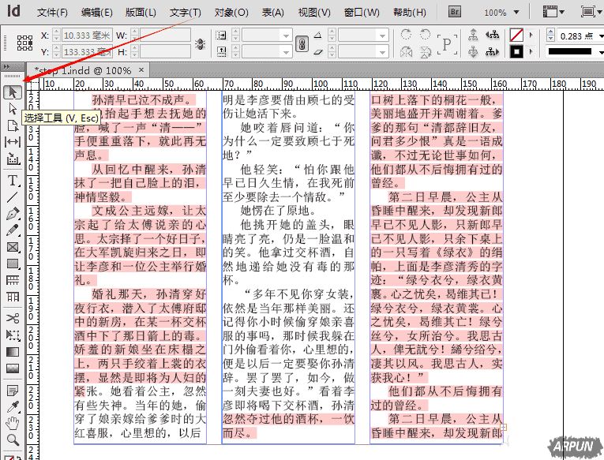Click the stroke weight stepper arrows
This screenshot has width=604, height=460.
click(x=551, y=36)
